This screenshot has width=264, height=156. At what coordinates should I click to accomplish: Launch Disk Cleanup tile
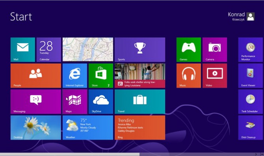pyautogui.click(x=251, y=128)
